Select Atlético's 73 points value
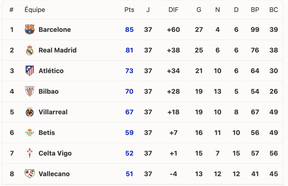The height and width of the screenshot is (186, 288). tap(129, 71)
